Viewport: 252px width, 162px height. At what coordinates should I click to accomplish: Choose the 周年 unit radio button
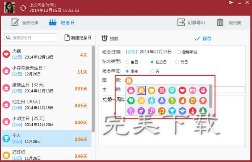127,71
